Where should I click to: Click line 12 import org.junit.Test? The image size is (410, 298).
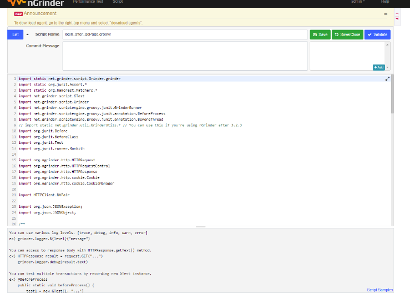pos(41,142)
